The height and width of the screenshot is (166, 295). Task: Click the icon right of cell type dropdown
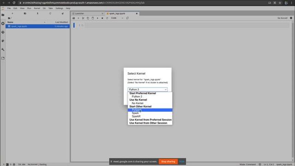(x=127, y=18)
